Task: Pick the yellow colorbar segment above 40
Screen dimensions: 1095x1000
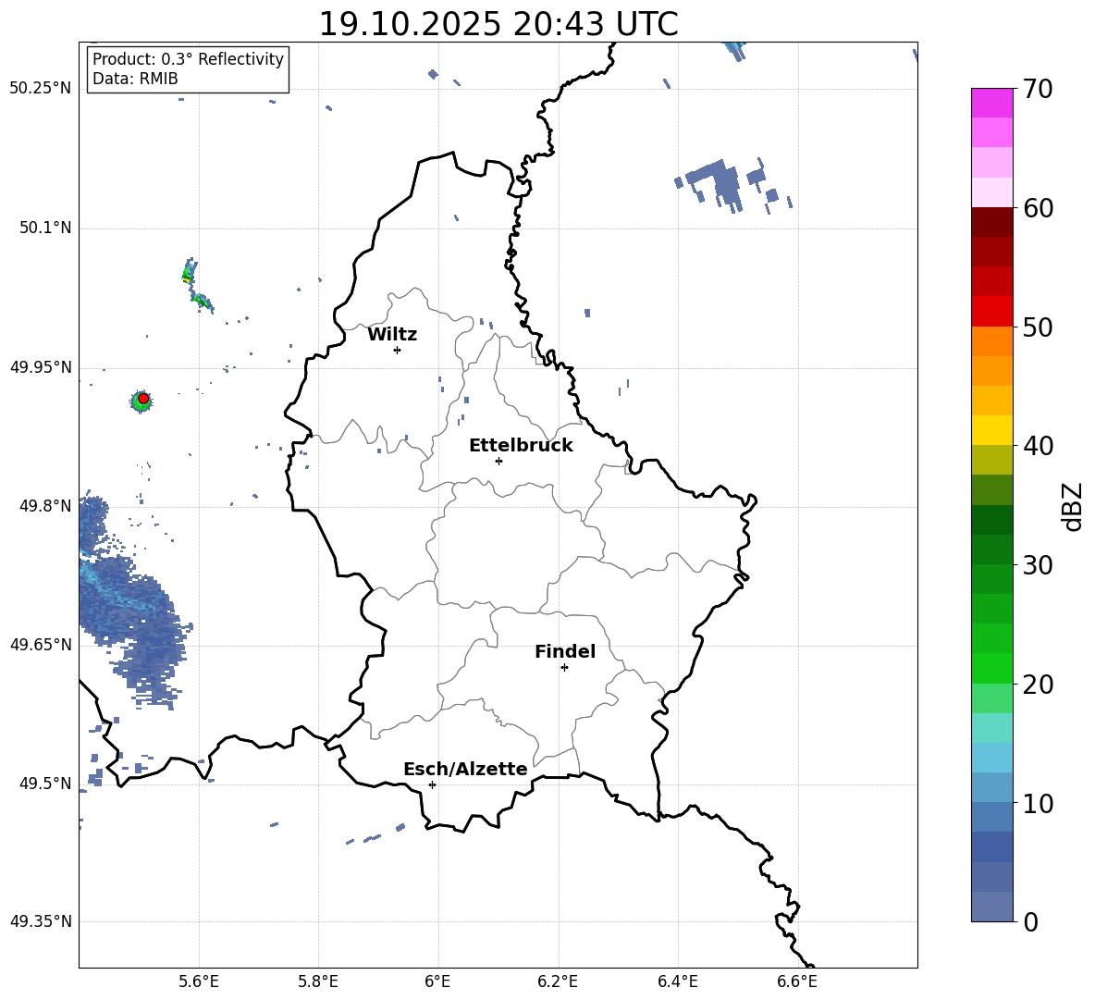Action: 992,430
